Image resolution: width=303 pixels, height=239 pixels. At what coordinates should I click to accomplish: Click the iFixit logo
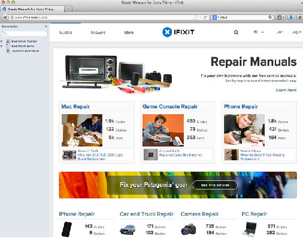pos(178,32)
